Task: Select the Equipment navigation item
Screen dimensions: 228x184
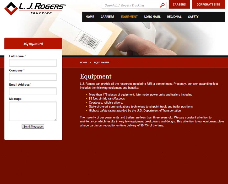Action: [x=129, y=17]
